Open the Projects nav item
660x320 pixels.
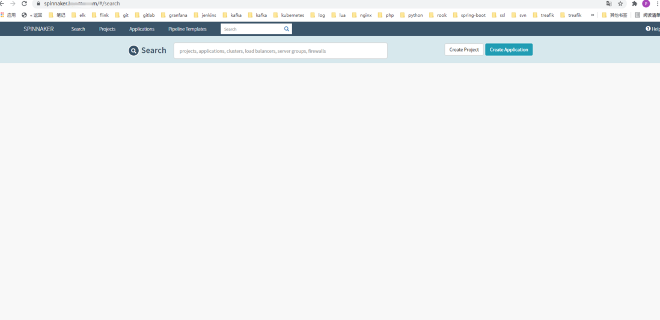[108, 29]
